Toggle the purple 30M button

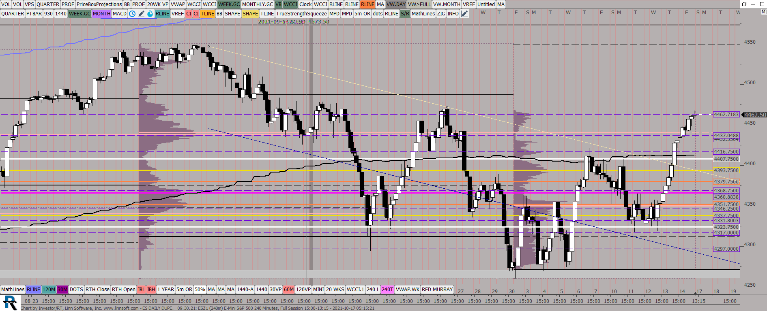point(62,290)
